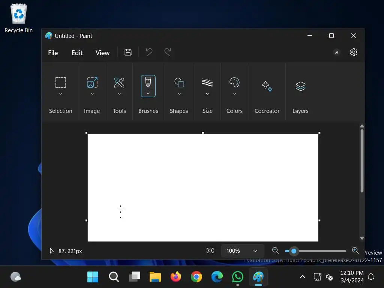Screen dimensions: 384x288
Task: Click the zoom out magnifier icon
Action: (275, 250)
